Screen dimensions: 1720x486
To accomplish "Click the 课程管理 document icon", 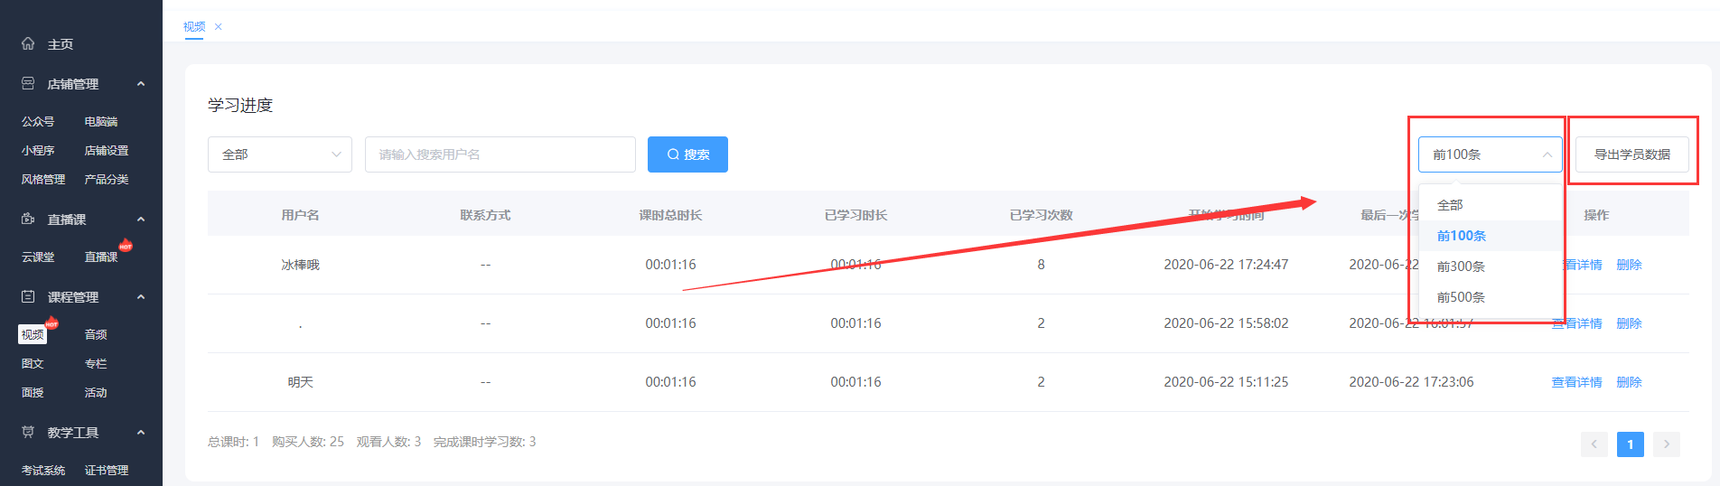I will coord(28,296).
